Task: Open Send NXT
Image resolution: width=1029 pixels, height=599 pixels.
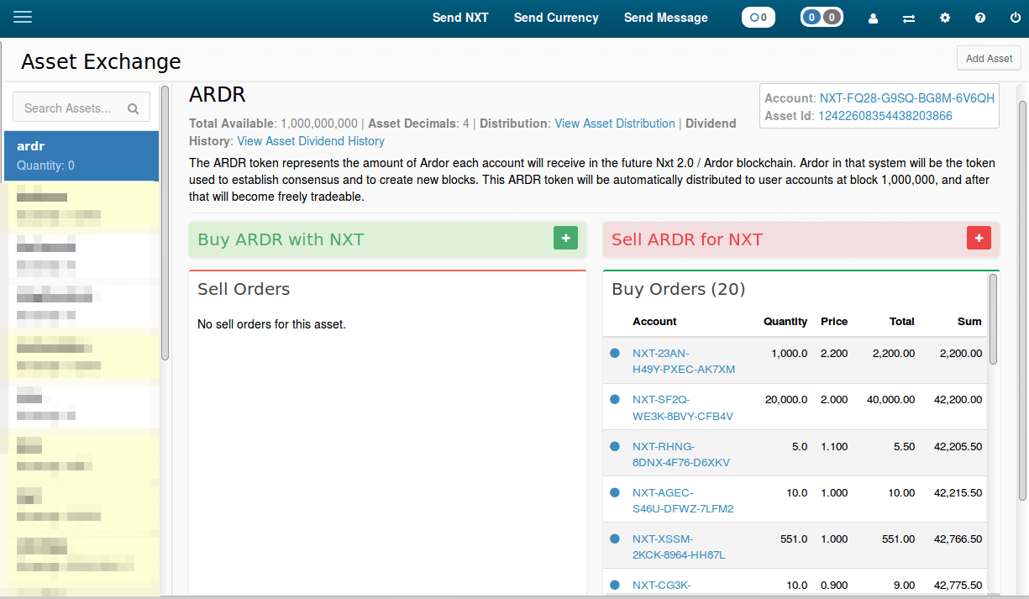Action: click(x=460, y=18)
